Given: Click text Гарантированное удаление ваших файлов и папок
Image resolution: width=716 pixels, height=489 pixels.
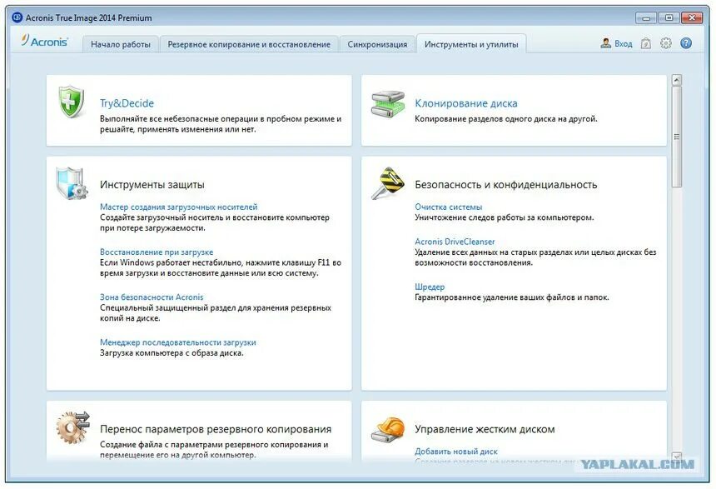Looking at the screenshot, I should point(512,297).
